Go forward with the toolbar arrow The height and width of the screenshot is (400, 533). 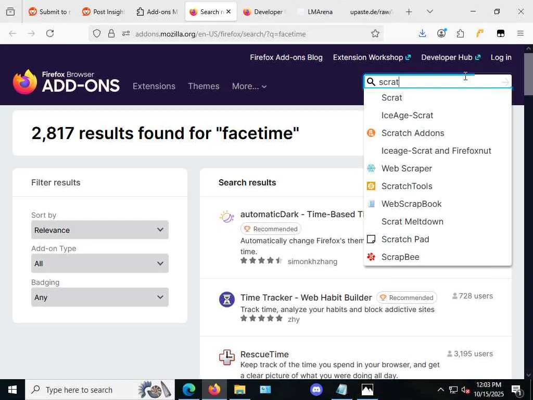click(x=31, y=33)
